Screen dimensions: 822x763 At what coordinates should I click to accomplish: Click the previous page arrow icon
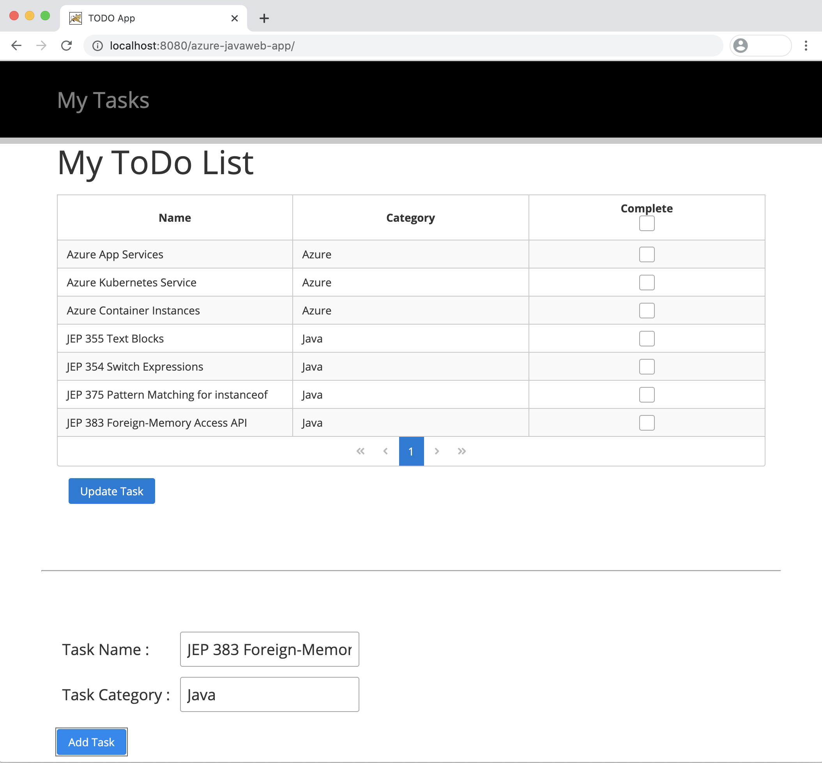tap(385, 451)
